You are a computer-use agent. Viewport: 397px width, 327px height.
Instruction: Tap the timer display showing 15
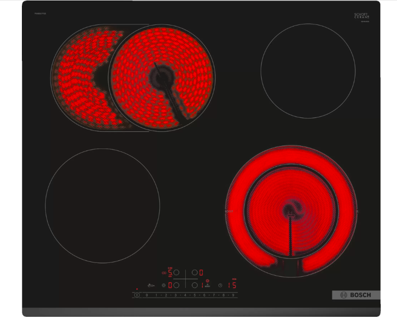pyautogui.click(x=232, y=285)
